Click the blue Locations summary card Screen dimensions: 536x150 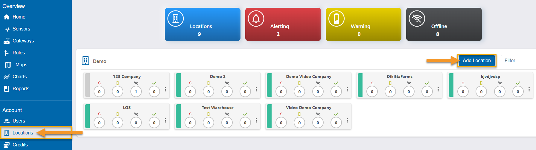pos(202,25)
